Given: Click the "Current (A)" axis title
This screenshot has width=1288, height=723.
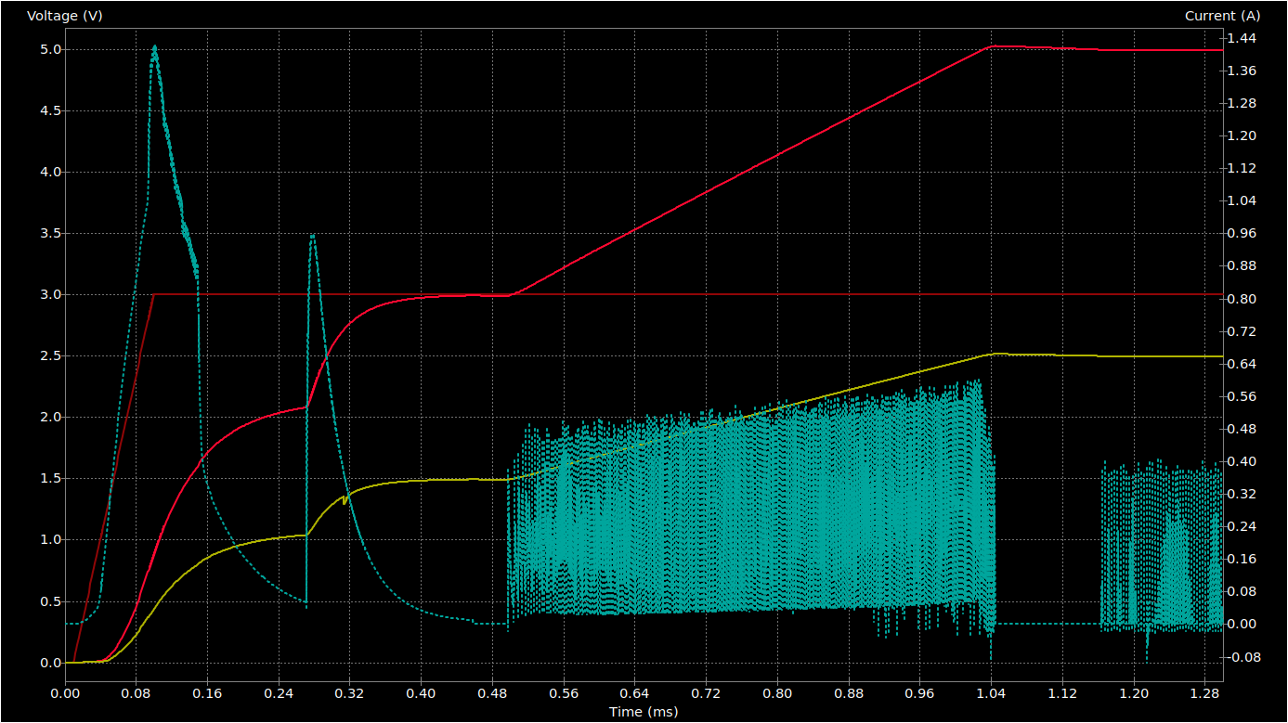Looking at the screenshot, I should coord(1223,16).
